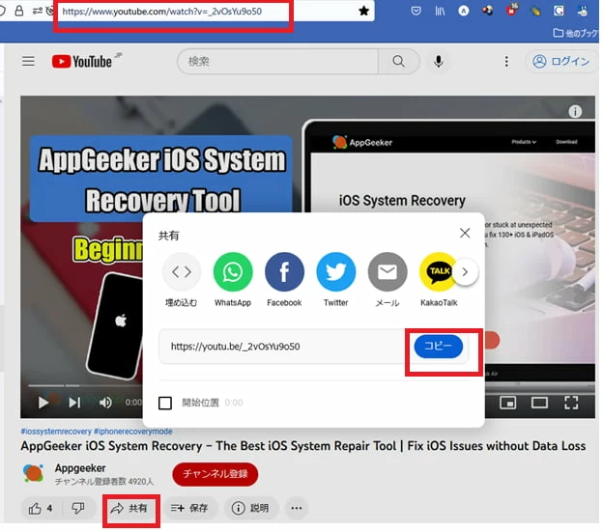
Task: Open the 他のブック bookmarks folder
Action: click(575, 33)
